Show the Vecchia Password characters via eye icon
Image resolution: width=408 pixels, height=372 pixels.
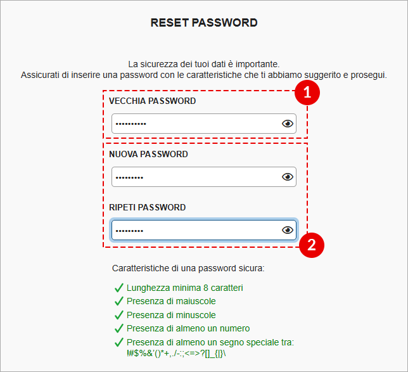tap(288, 124)
